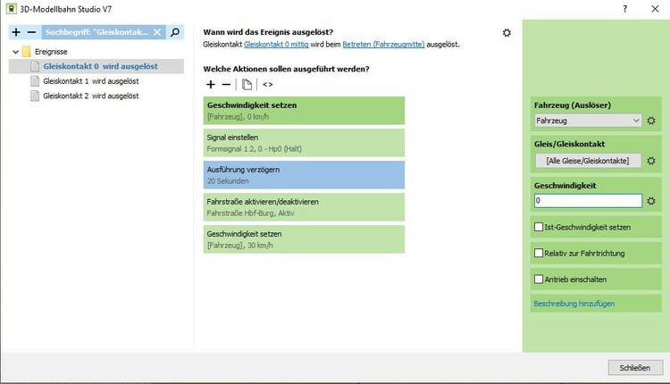Clear the search term 'Gleiskontak...' with X
Viewport: 670px width, 384px height.
click(x=157, y=32)
